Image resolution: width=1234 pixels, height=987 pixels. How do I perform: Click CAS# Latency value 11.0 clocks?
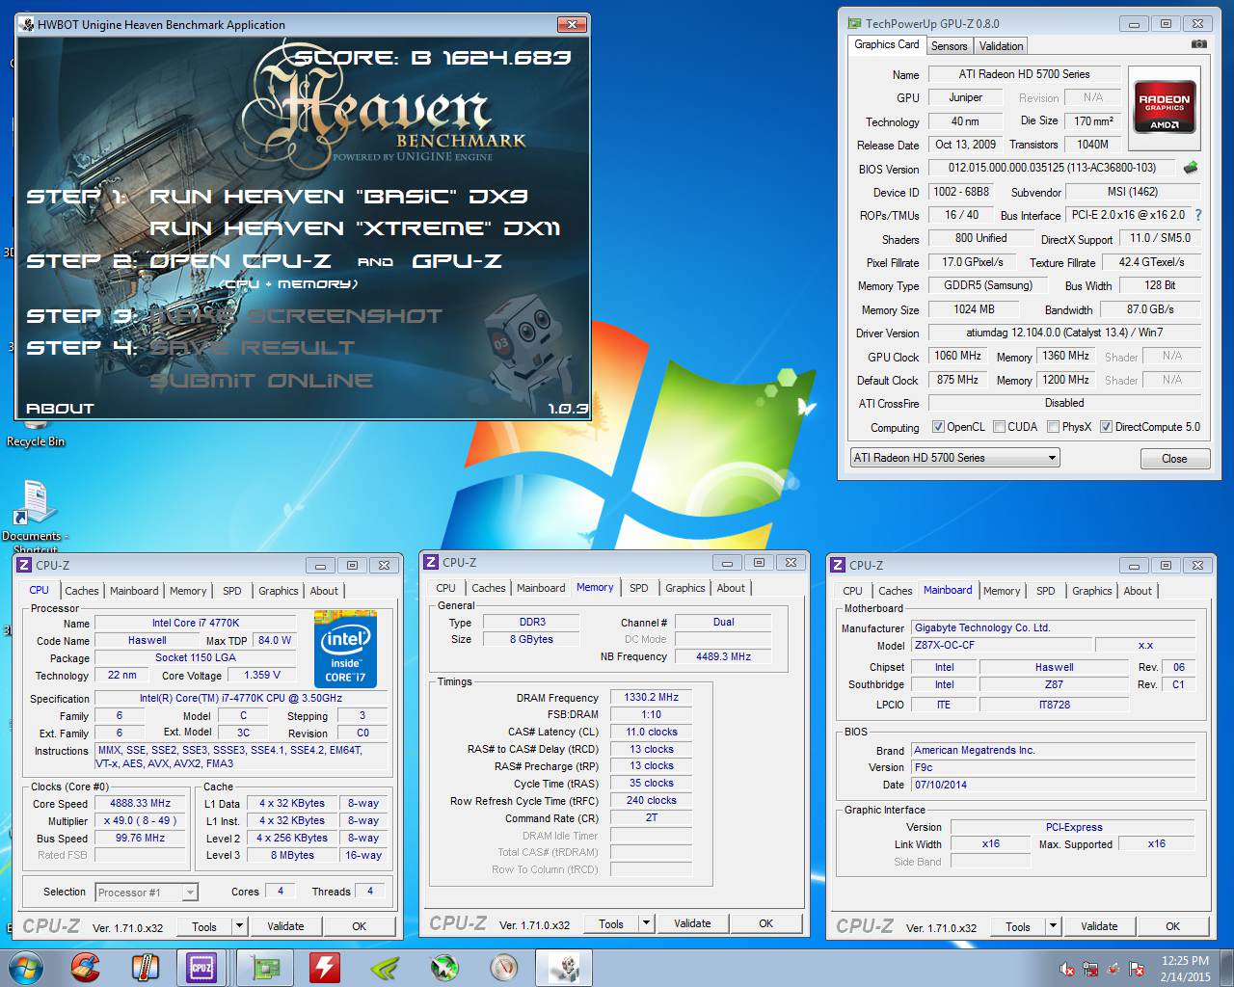click(x=652, y=732)
